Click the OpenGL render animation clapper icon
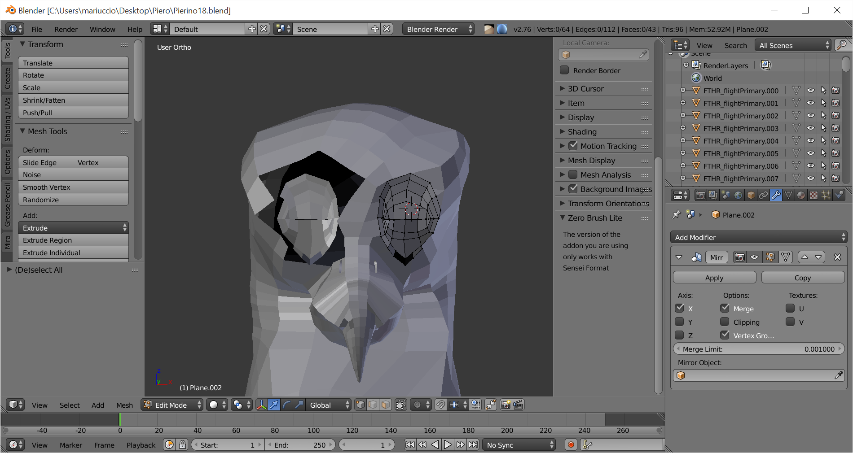853x453 pixels. click(518, 405)
